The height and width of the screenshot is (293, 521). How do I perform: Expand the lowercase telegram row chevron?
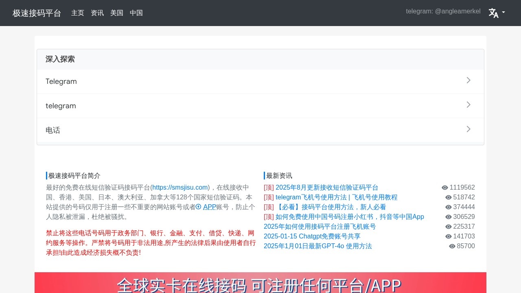468,105
